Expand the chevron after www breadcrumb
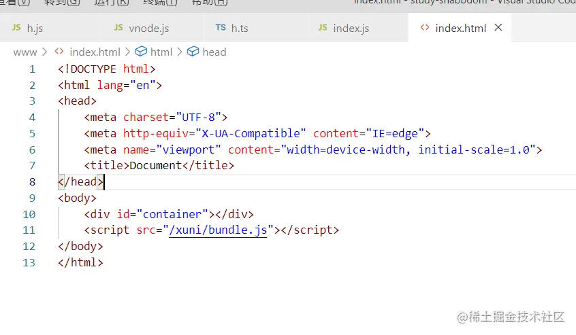This screenshot has height=335, width=576. click(45, 52)
